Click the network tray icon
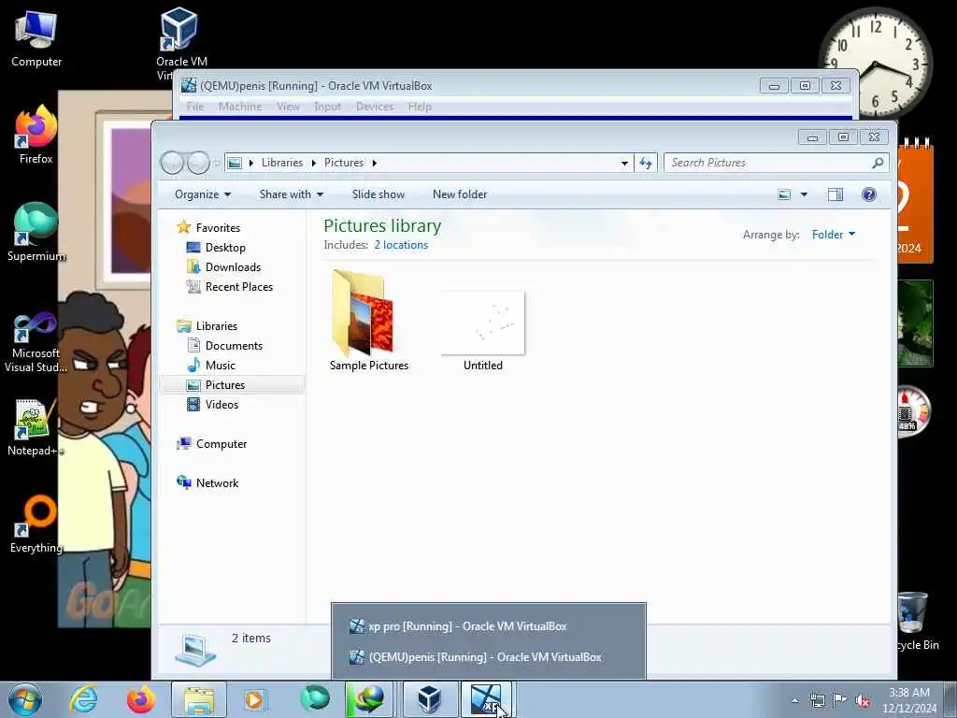 point(817,700)
